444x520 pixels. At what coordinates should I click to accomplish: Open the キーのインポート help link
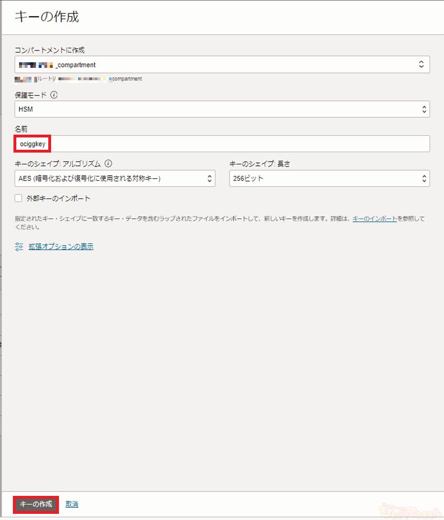[374, 219]
